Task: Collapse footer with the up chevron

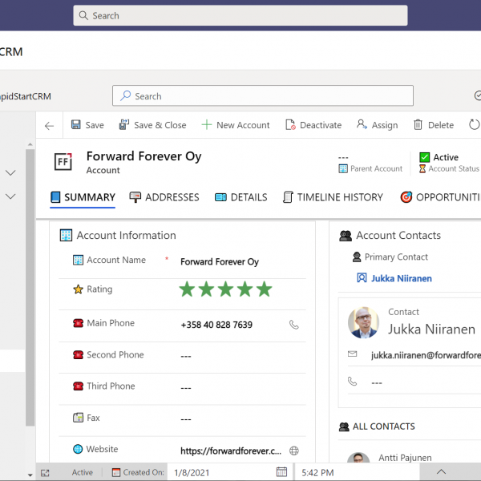Action: point(441,472)
